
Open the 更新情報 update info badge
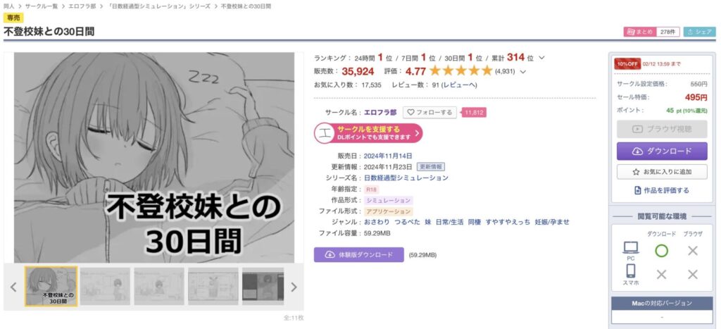pos(430,166)
